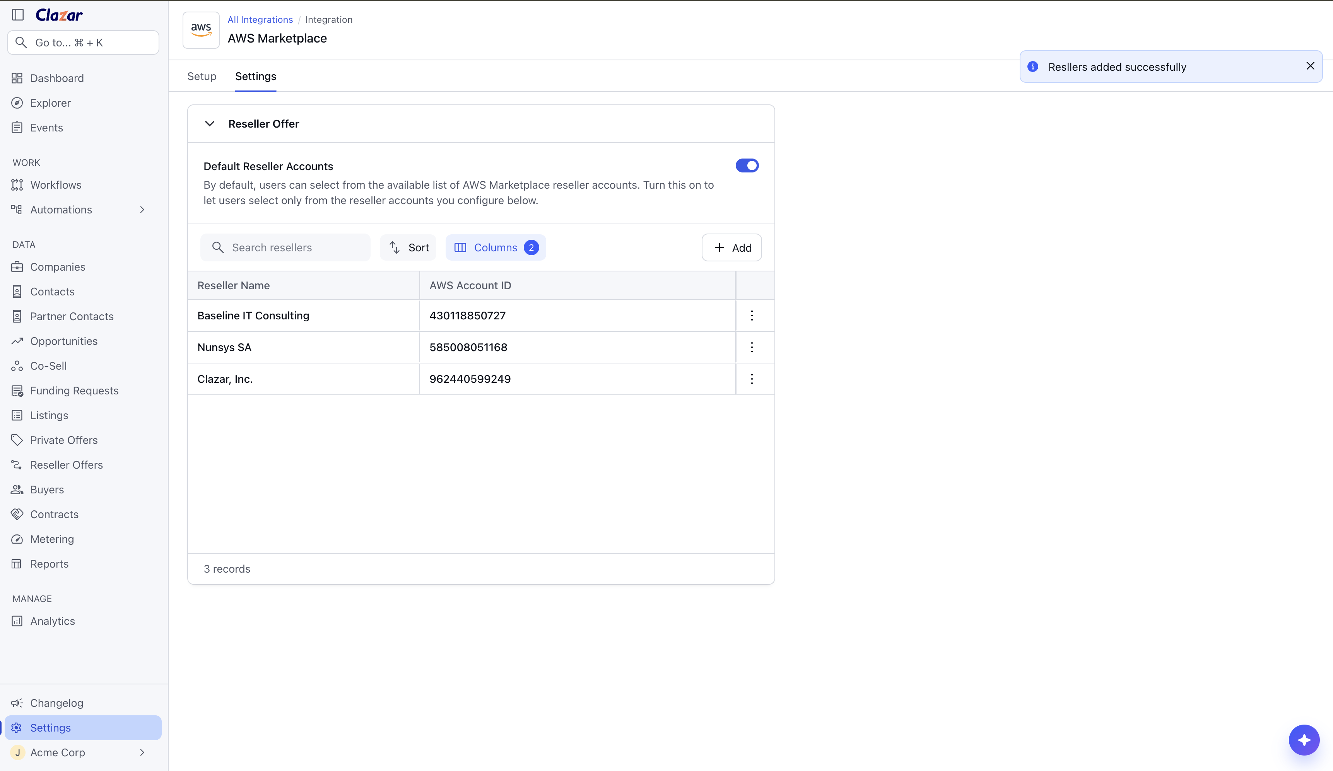Screen dimensions: 1333x771
Task: Open Reseller Offers in sidebar
Action: point(66,465)
